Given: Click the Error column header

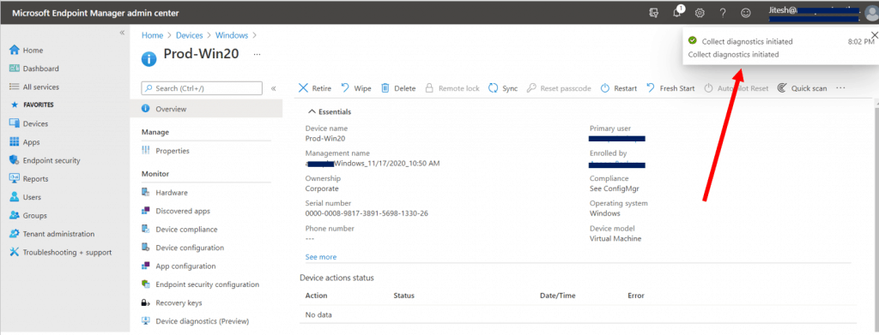Looking at the screenshot, I should (636, 296).
